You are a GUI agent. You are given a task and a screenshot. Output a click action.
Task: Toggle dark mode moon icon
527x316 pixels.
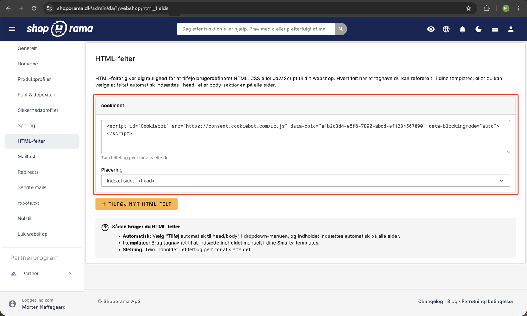[478, 29]
